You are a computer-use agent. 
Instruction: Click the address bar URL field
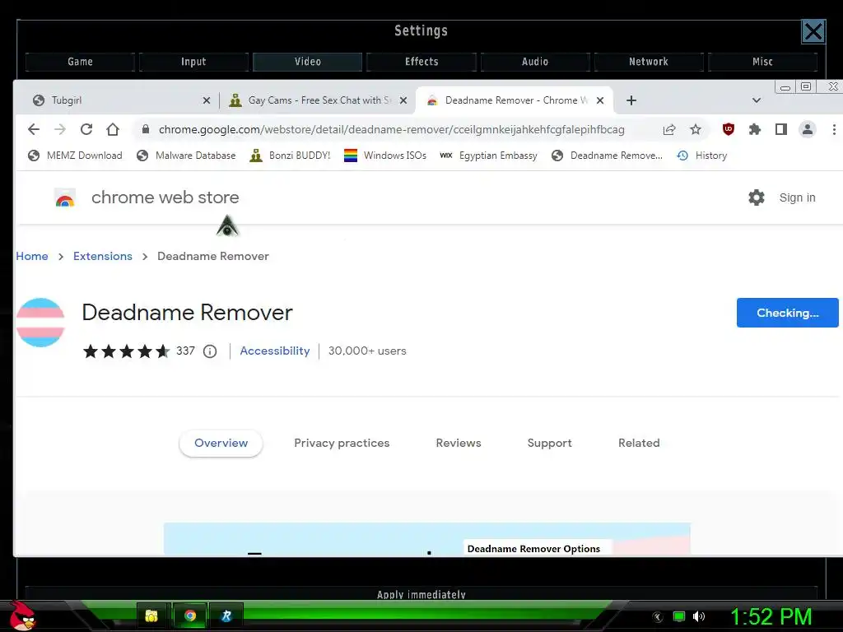click(x=391, y=129)
